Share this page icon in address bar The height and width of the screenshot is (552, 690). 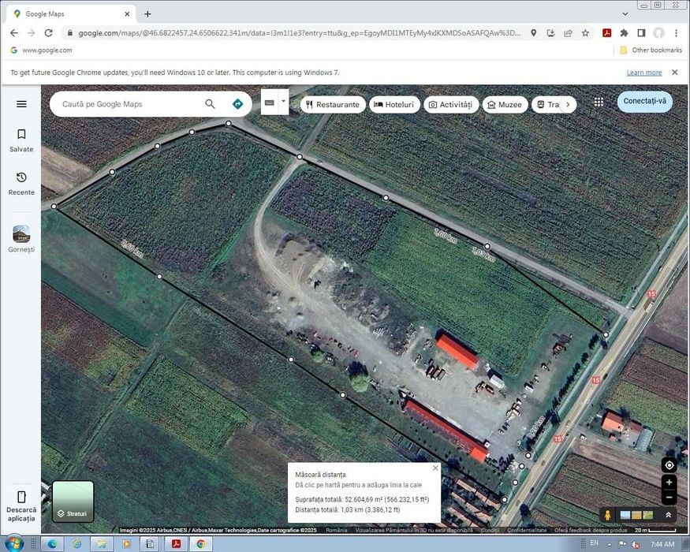(568, 33)
